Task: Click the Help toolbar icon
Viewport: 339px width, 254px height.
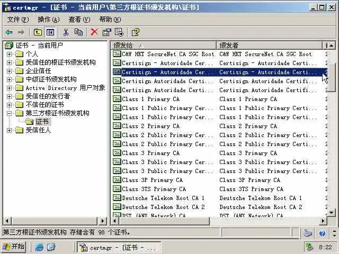Action: click(136, 32)
